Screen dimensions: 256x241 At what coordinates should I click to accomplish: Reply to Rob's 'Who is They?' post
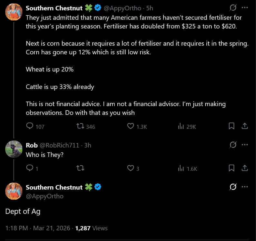pos(30,168)
